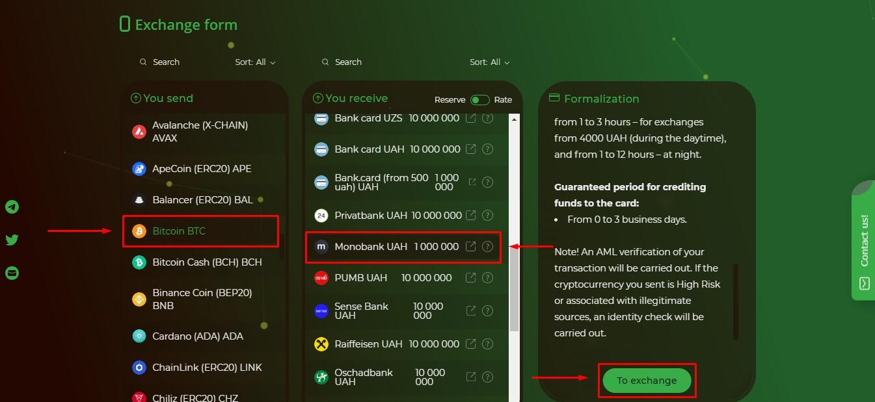Click the ChainLink LINK icon
Viewport: 875px width, 402px height.
click(139, 368)
